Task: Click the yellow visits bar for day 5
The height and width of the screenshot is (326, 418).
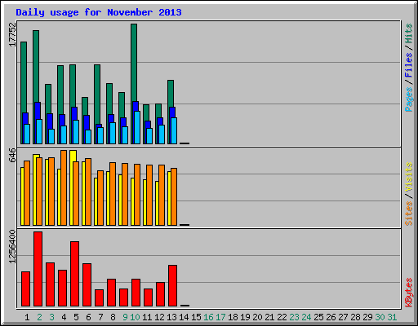Action: [x=73, y=156]
